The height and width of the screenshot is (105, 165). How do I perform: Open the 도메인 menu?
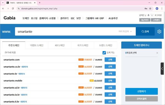[26, 18]
